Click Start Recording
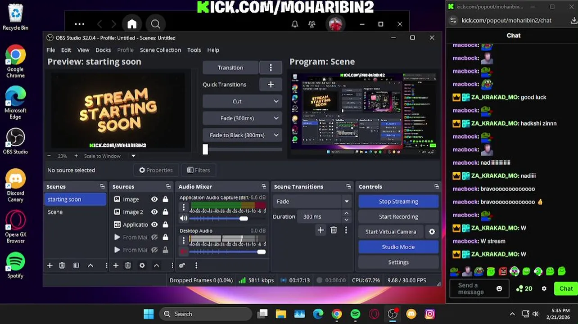Image resolution: width=578 pixels, height=324 pixels. point(398,217)
